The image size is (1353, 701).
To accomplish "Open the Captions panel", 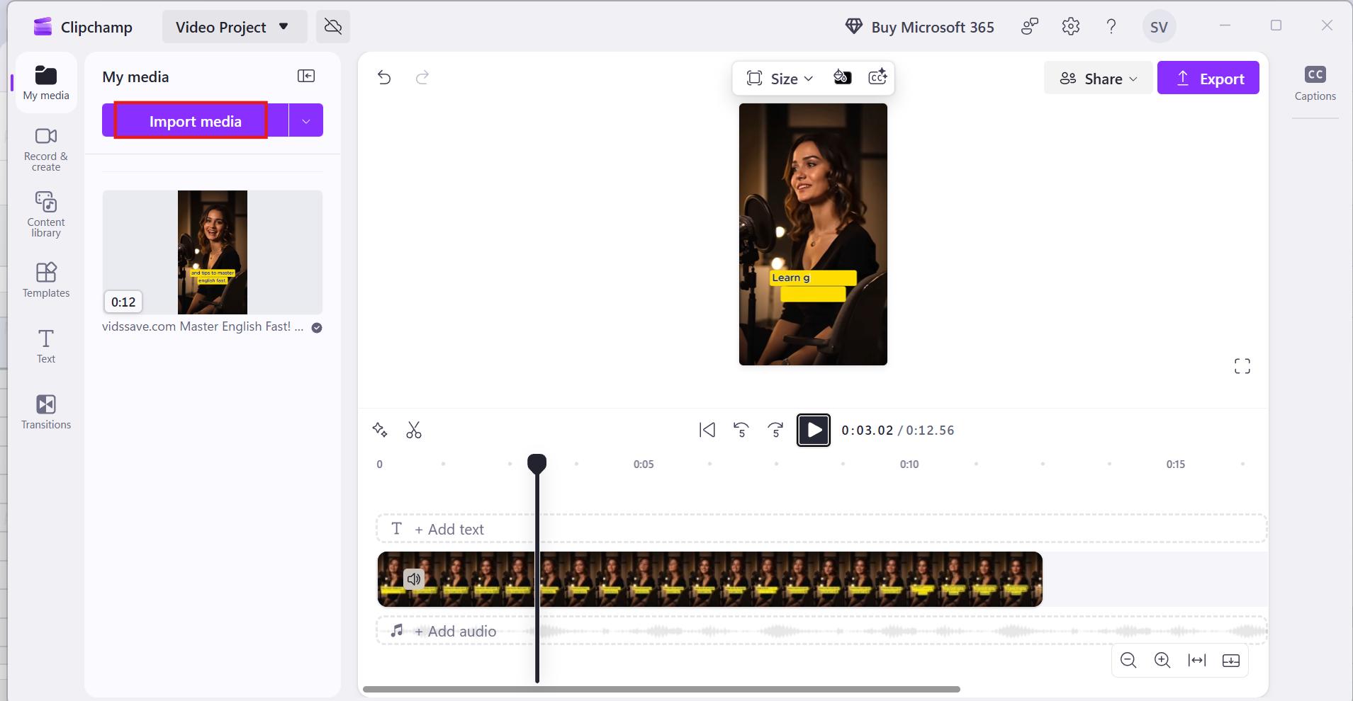I will (x=1315, y=84).
